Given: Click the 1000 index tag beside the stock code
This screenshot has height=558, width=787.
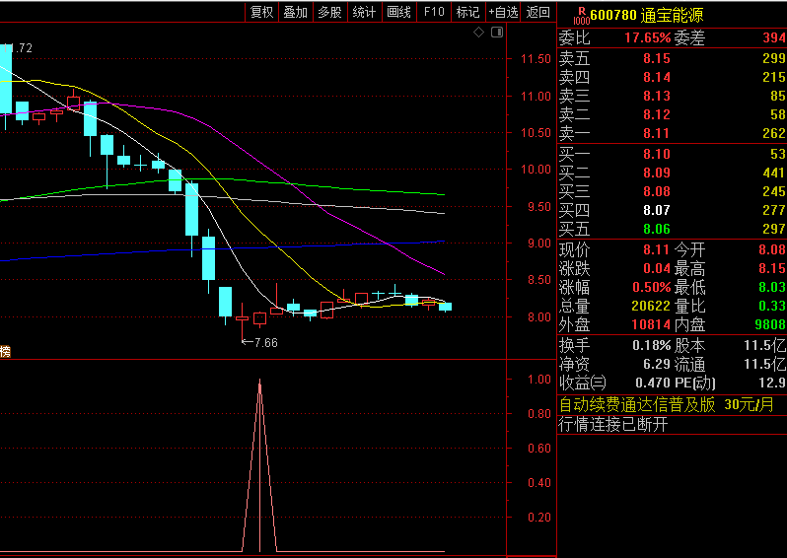Looking at the screenshot, I should click(582, 21).
